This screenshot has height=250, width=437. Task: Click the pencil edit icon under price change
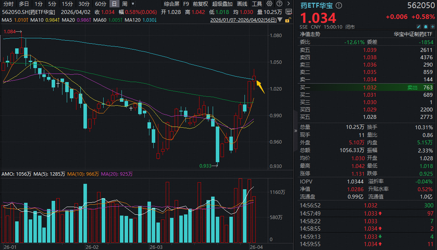pos(419,27)
